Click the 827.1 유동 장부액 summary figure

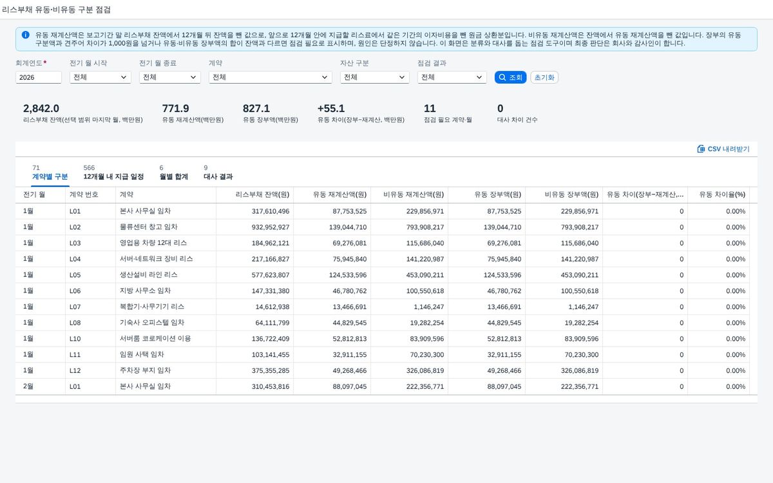(x=256, y=109)
